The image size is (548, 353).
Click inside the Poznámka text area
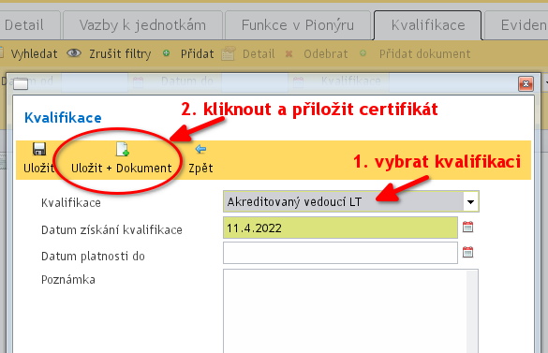click(x=345, y=311)
